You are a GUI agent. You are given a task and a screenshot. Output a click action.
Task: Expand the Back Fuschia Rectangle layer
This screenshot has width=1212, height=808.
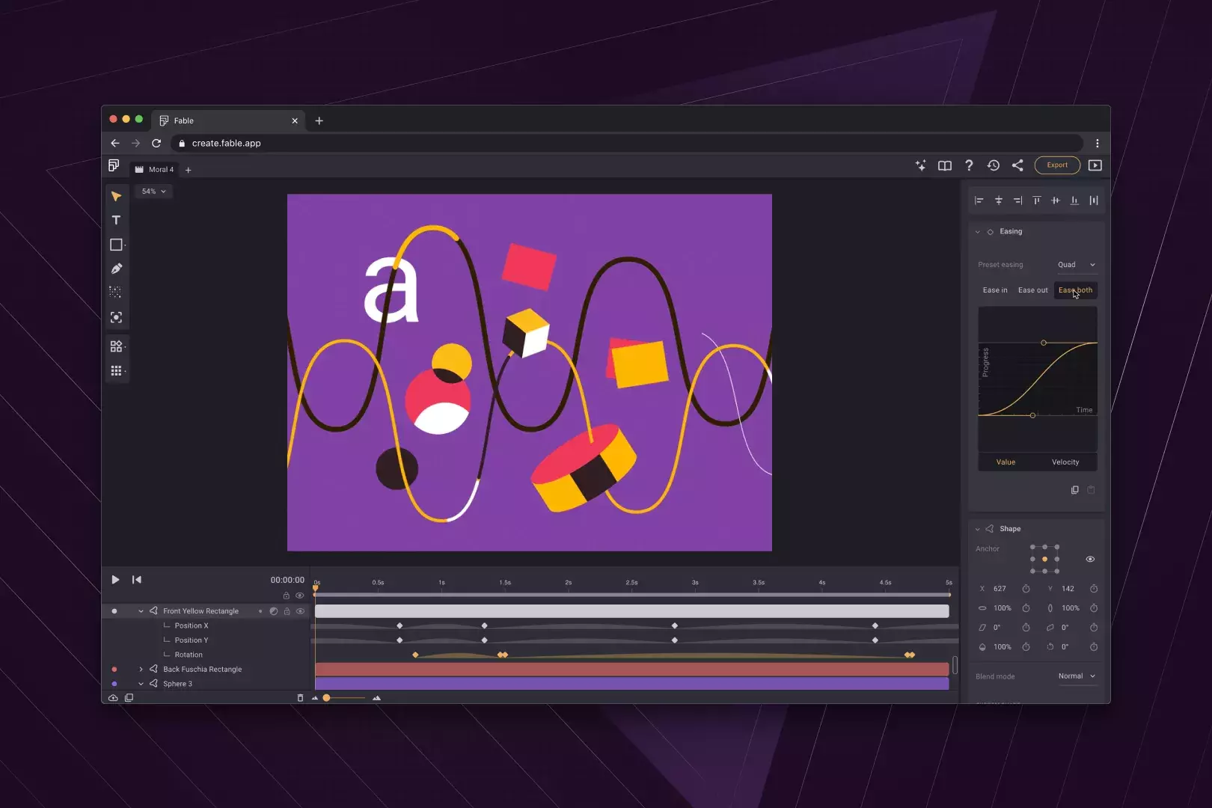[x=141, y=669]
